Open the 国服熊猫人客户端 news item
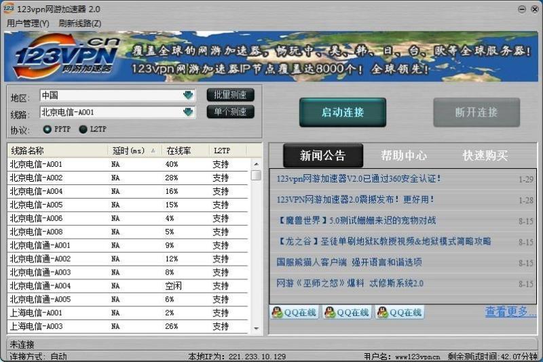The width and height of the screenshot is (543, 362). 349,262
